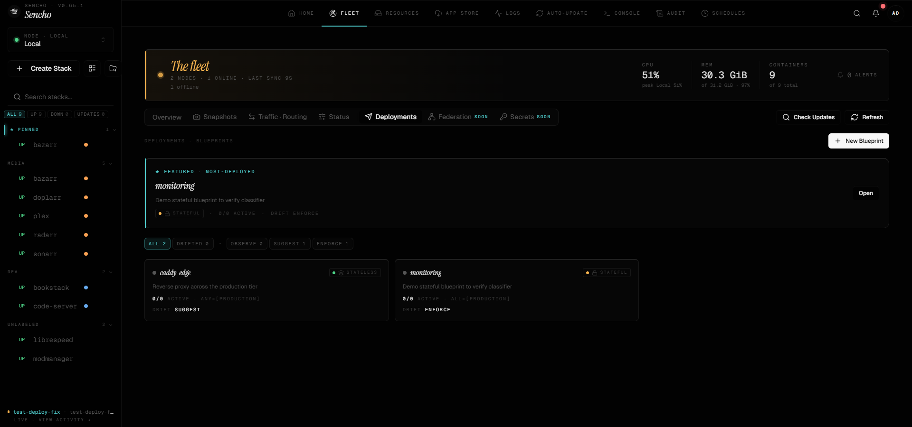
Task: Filter stacks by UP 9
Action: 36,114
